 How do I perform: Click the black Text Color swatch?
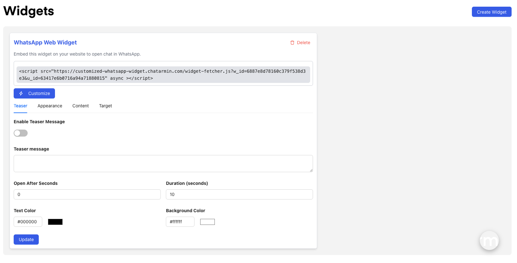pos(55,222)
